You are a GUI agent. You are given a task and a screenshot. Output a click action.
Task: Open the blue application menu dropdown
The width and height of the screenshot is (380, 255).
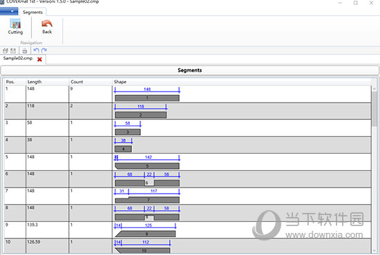[9, 11]
